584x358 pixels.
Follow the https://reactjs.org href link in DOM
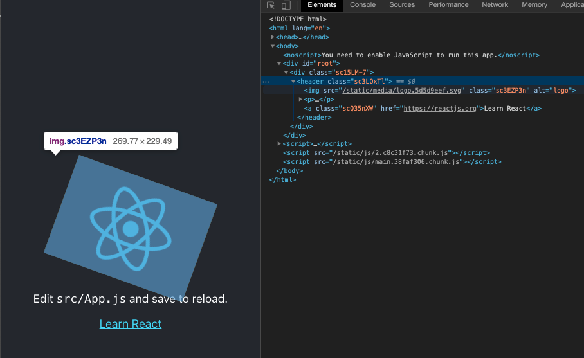coord(440,108)
